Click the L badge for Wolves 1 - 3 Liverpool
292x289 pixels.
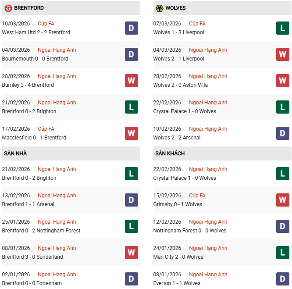[x=282, y=28]
